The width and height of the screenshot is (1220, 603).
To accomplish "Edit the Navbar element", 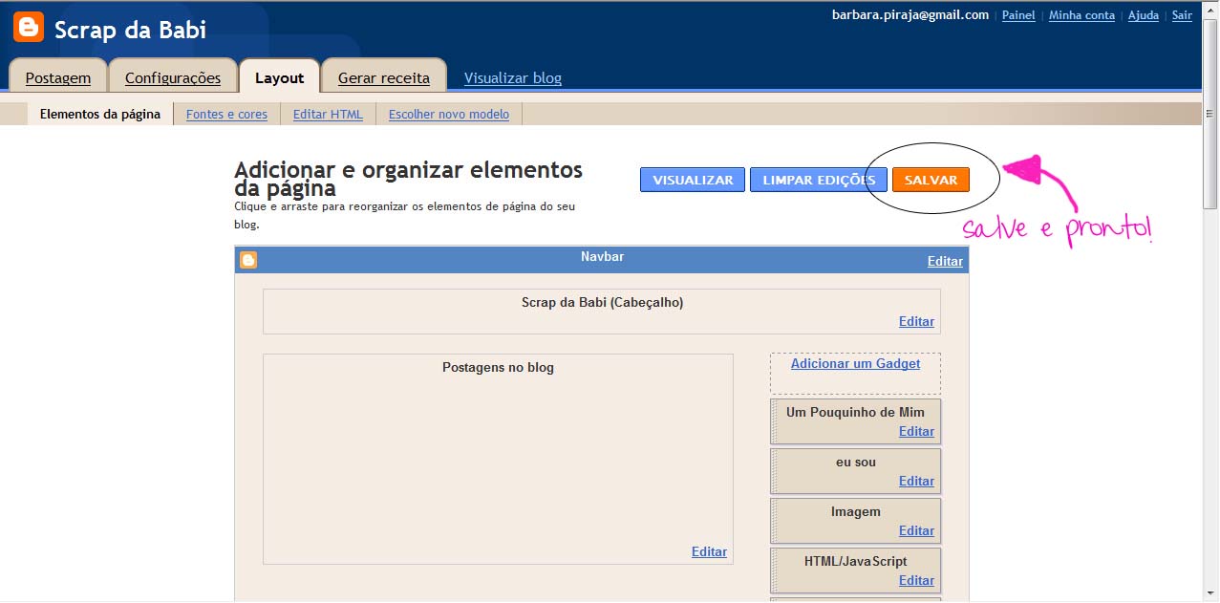I will point(945,261).
